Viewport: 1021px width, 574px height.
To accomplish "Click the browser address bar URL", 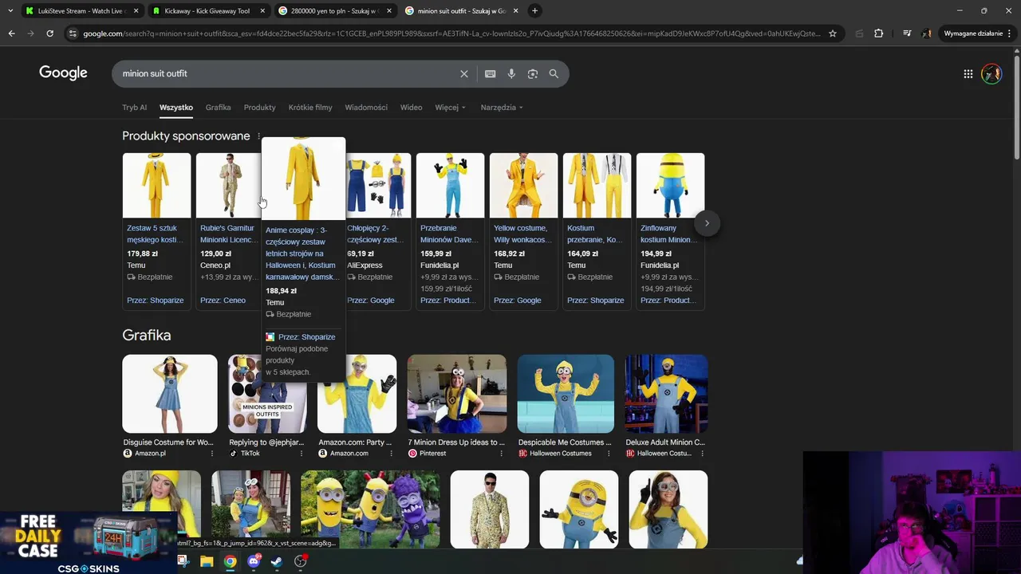I will pyautogui.click(x=451, y=33).
